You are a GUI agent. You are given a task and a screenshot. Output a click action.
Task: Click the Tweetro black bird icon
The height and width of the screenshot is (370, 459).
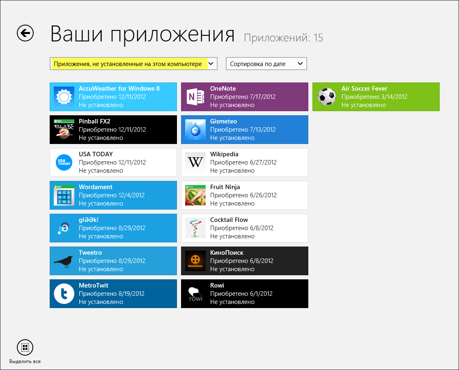click(64, 261)
